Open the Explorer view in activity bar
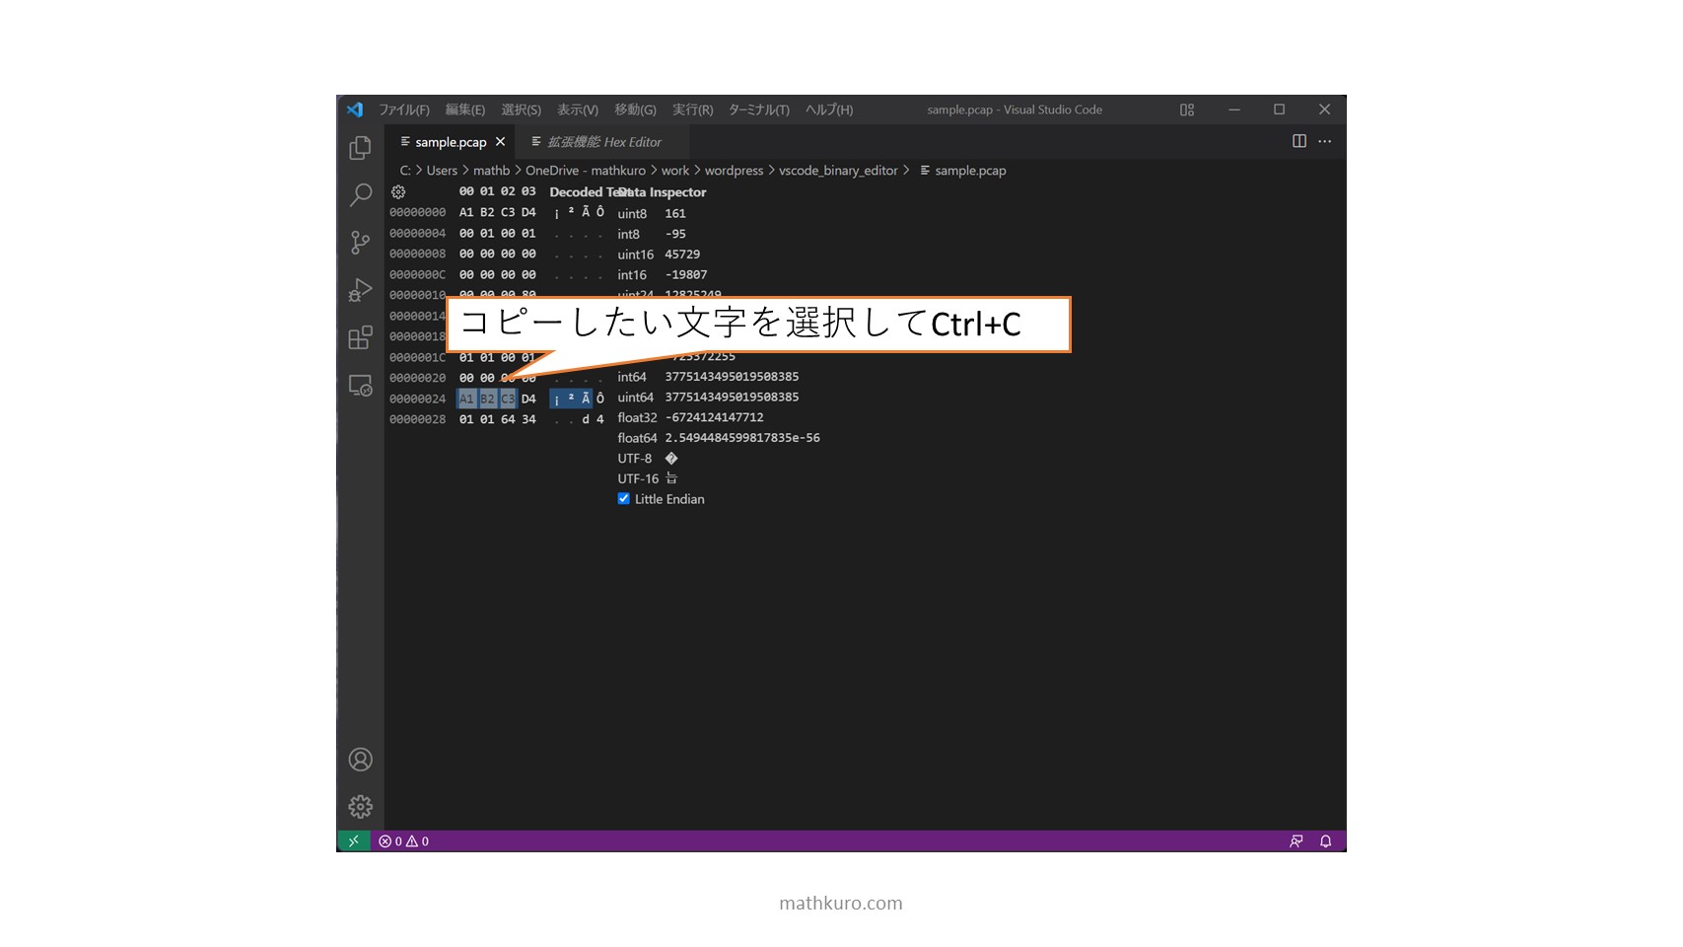This screenshot has height=947, width=1683. pos(360,148)
